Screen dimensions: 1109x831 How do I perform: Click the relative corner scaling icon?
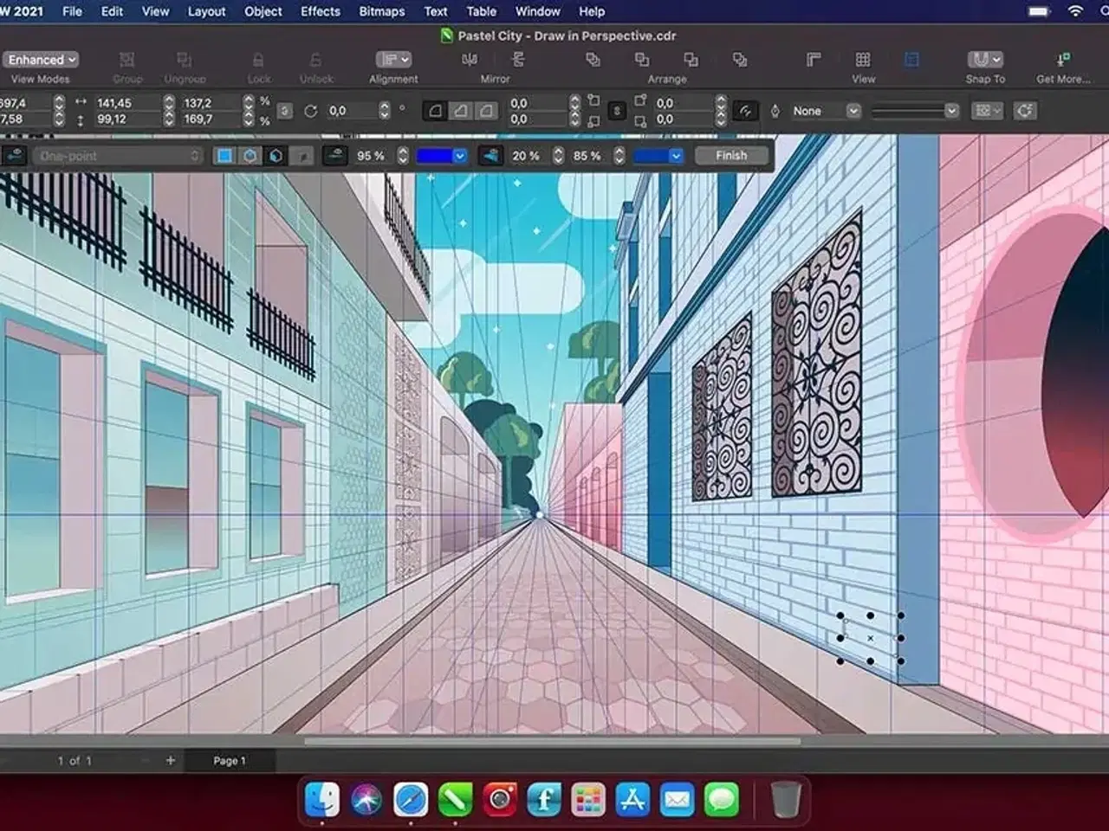click(745, 111)
